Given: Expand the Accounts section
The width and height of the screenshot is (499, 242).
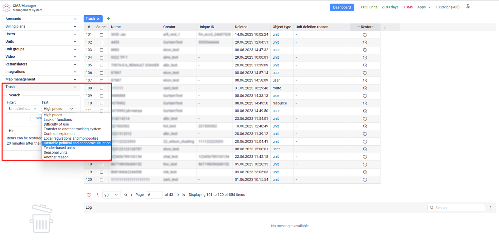Looking at the screenshot, I should click(41, 19).
